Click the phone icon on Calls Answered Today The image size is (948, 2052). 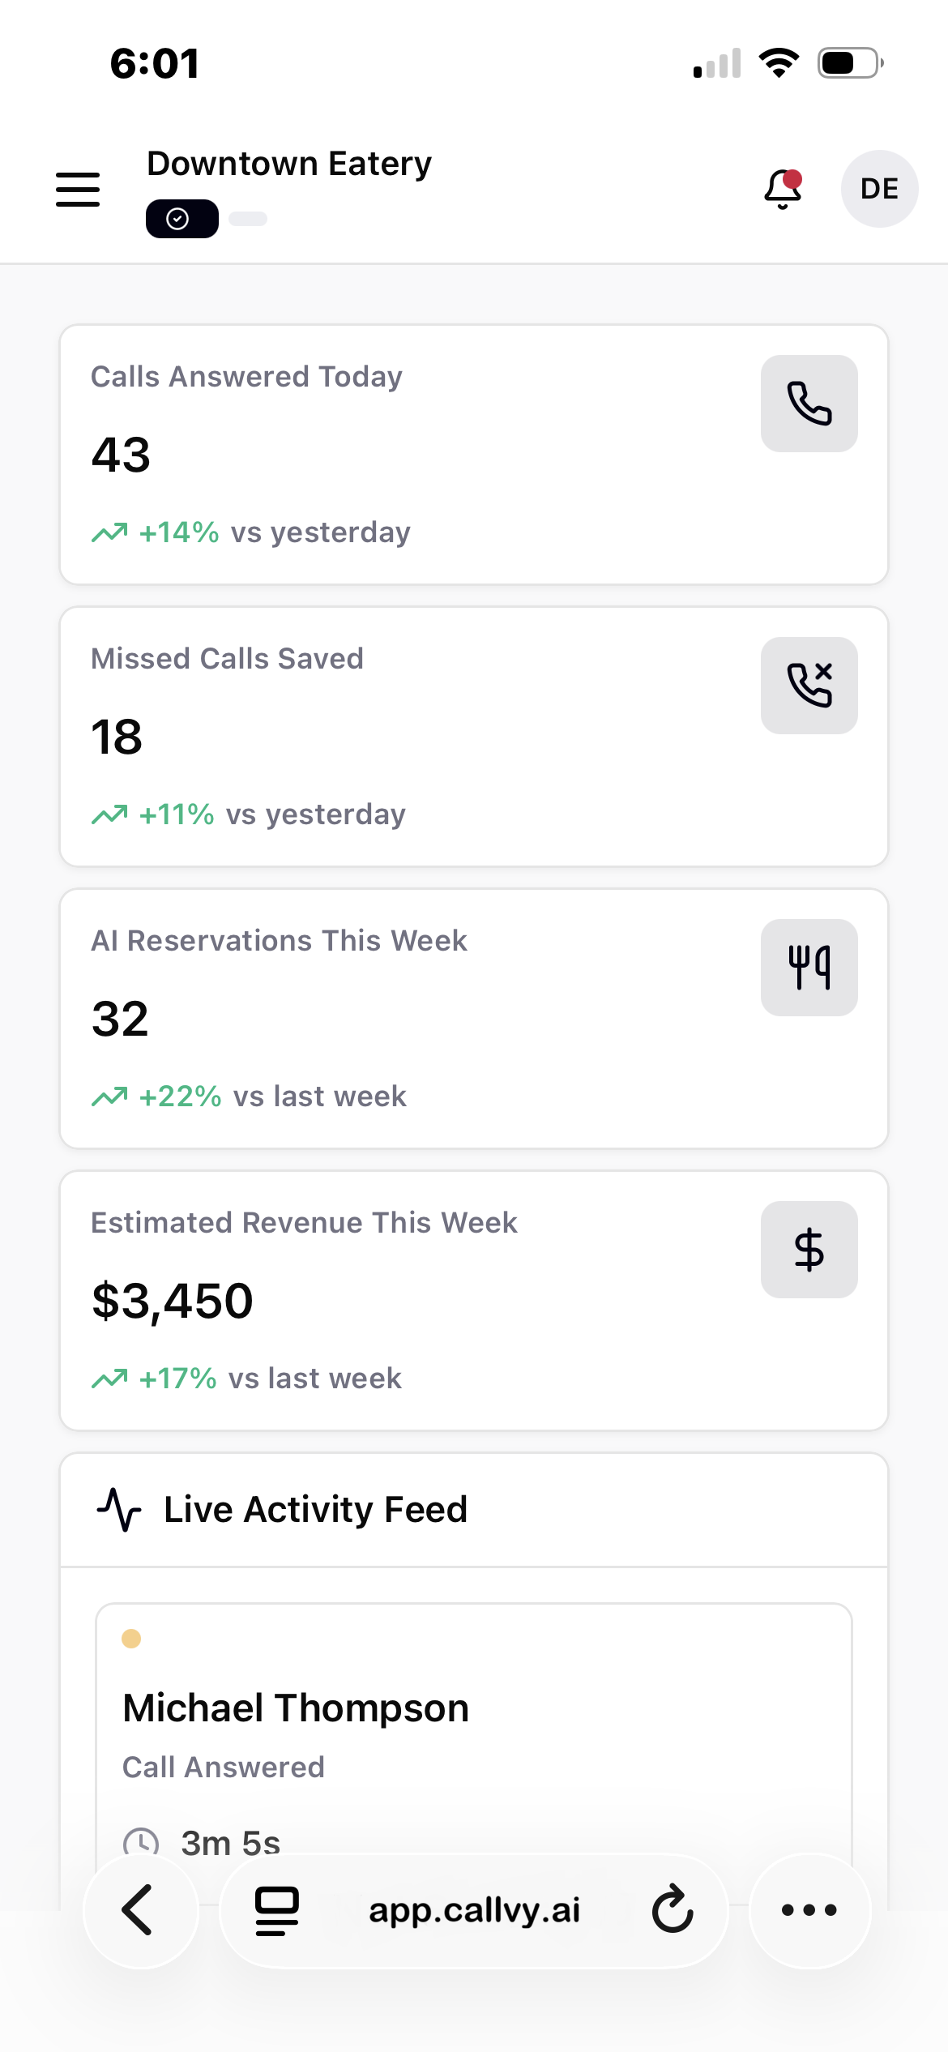(809, 404)
